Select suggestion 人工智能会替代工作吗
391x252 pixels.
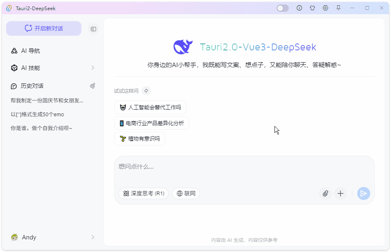[x=150, y=107]
